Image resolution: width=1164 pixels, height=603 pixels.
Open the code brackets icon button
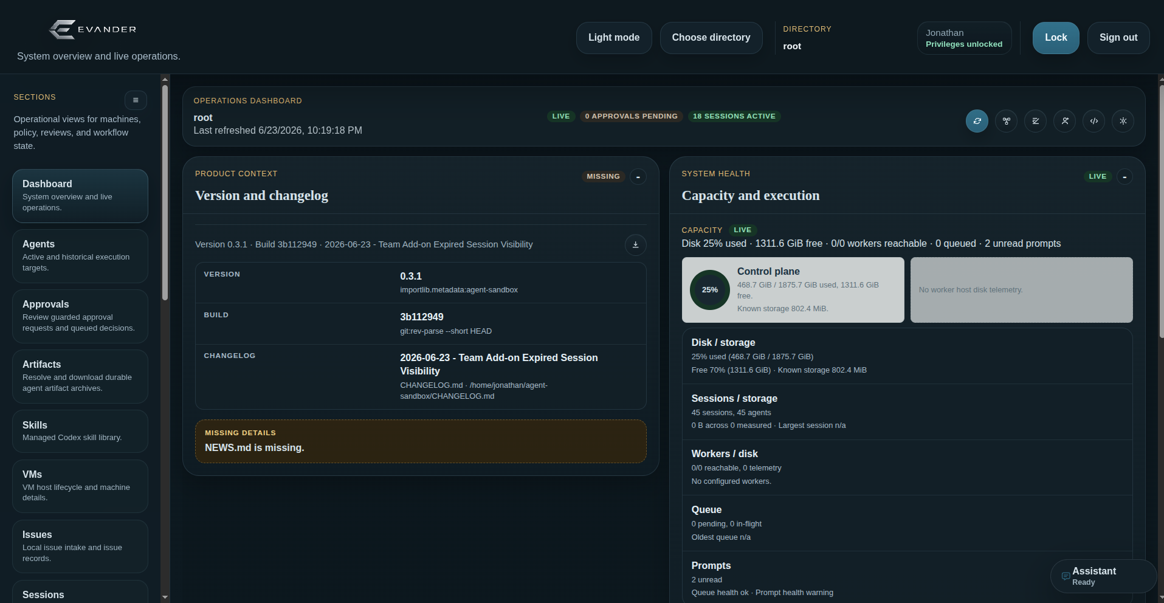click(1093, 121)
